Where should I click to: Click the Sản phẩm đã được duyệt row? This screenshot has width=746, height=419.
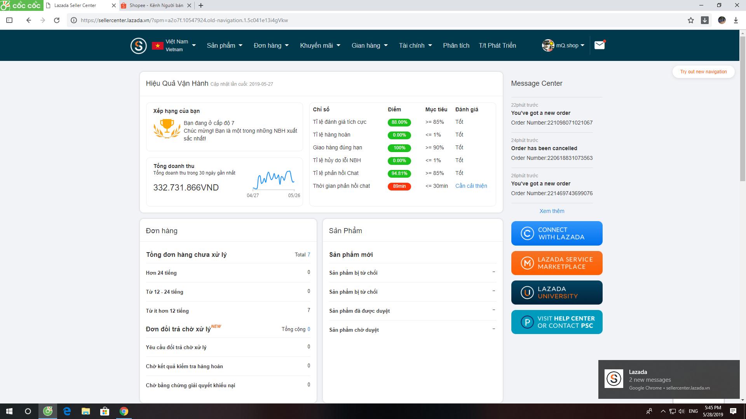(x=412, y=311)
